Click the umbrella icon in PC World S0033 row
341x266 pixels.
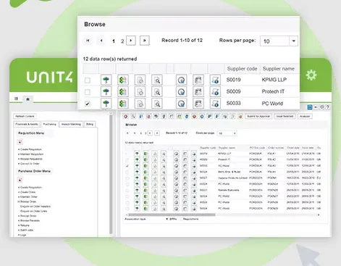tap(106, 104)
